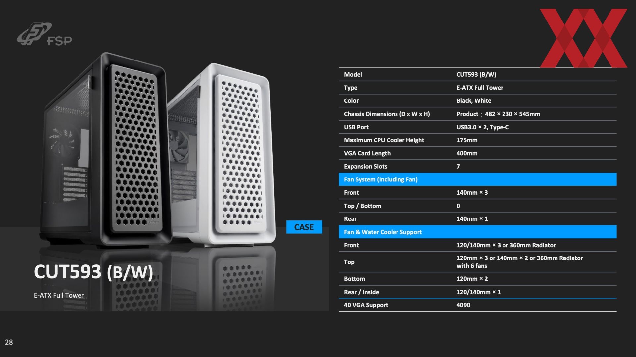Click the USB3.0 × 2, Type-C value
636x357 pixels.
point(483,127)
